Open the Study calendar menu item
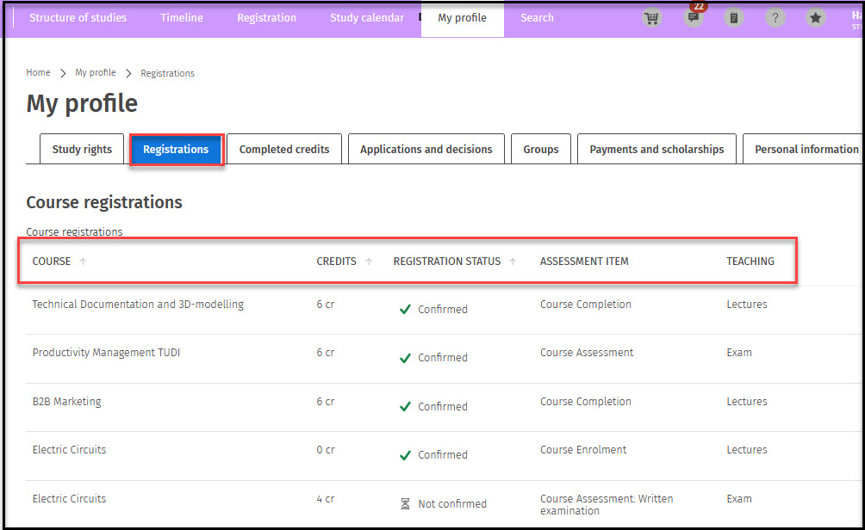Screen dimensions: 865x530 click(x=366, y=18)
